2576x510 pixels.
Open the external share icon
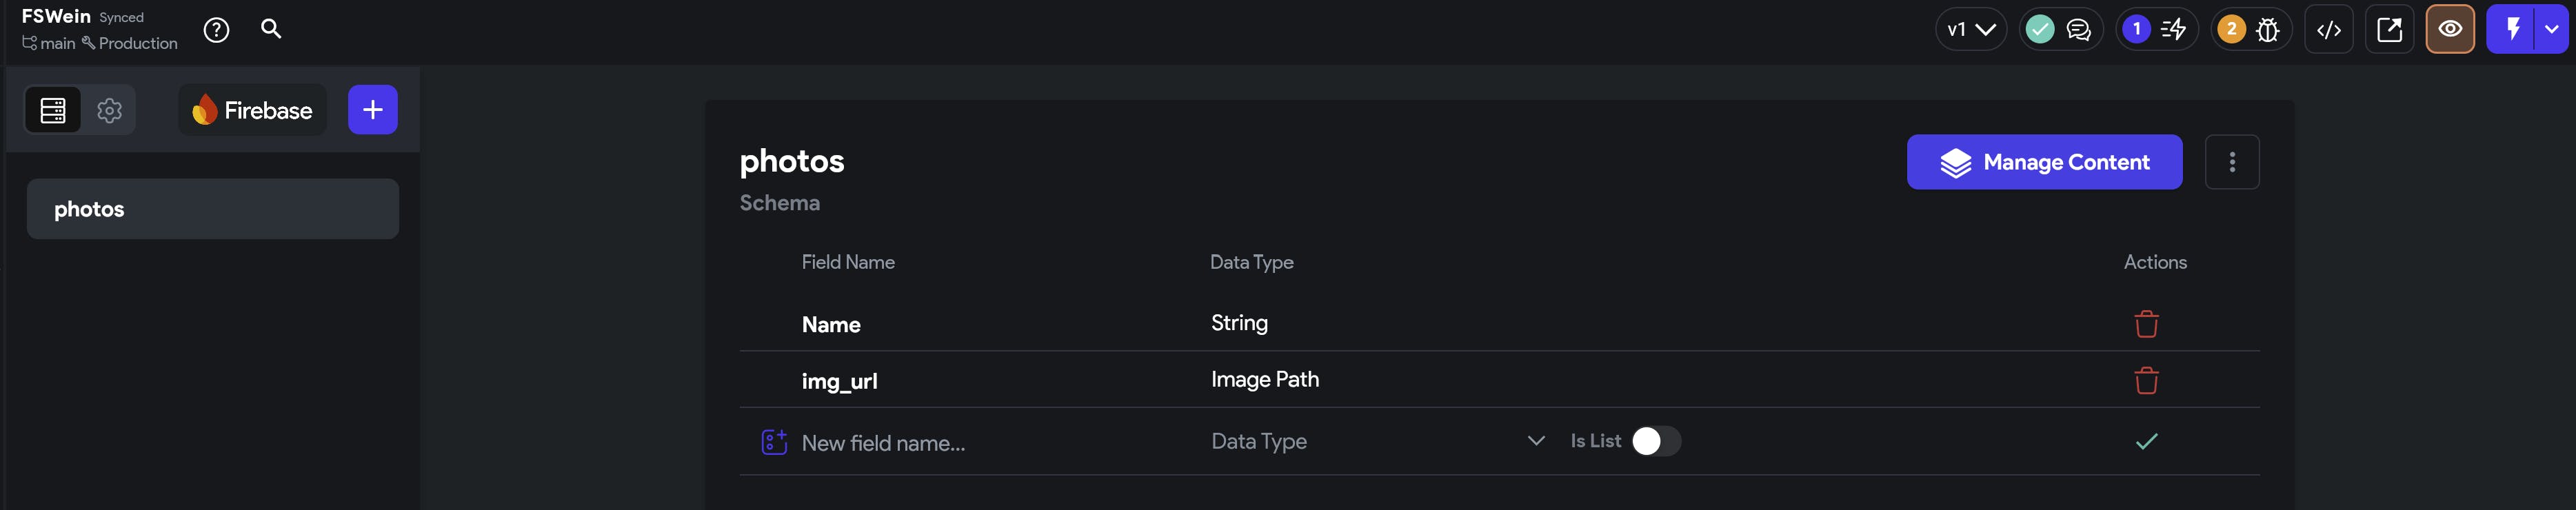pos(2389,30)
